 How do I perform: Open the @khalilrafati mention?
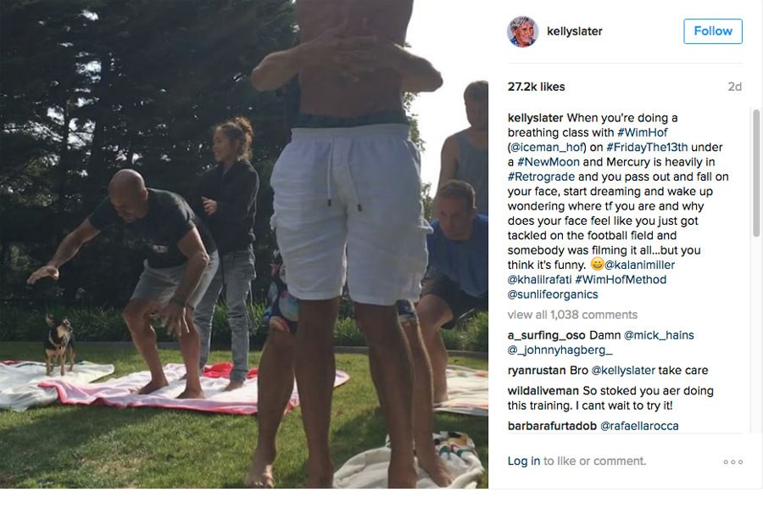539,280
